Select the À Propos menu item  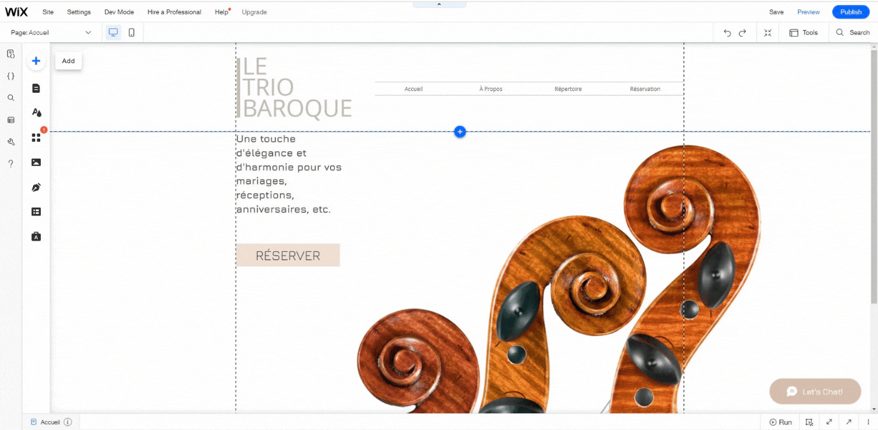tap(491, 89)
